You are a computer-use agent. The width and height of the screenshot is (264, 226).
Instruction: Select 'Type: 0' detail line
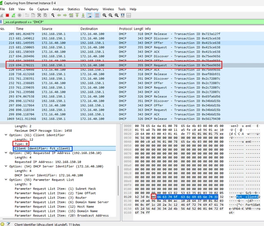(x=21, y=144)
